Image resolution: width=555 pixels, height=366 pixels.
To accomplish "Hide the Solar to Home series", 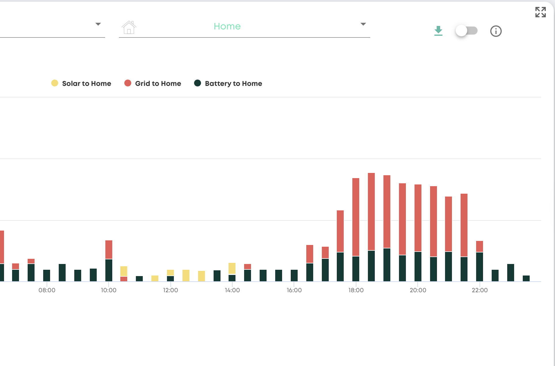I will click(x=81, y=83).
